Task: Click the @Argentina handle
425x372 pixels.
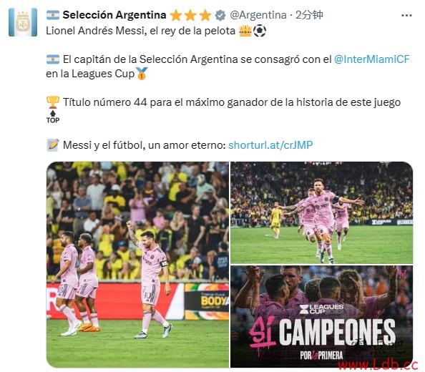Action: [x=258, y=15]
